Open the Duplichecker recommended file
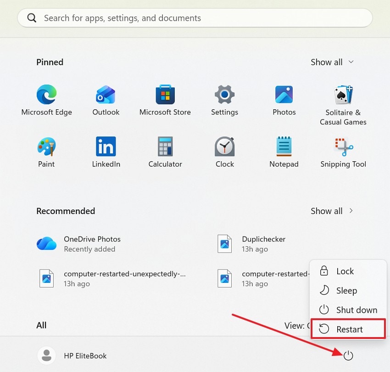The image size is (390, 372). 251,244
